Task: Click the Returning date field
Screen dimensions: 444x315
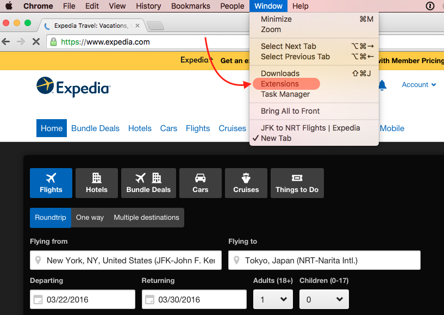Action: click(x=194, y=299)
